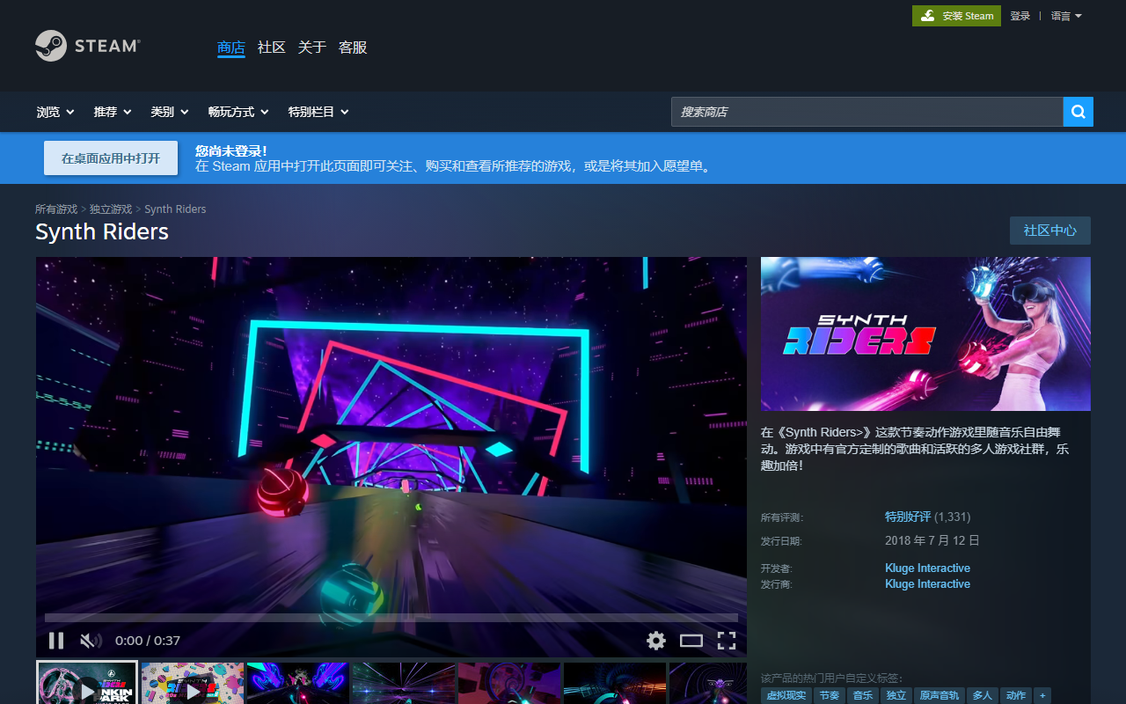Click the magnifier search button
1126x704 pixels.
[1078, 112]
